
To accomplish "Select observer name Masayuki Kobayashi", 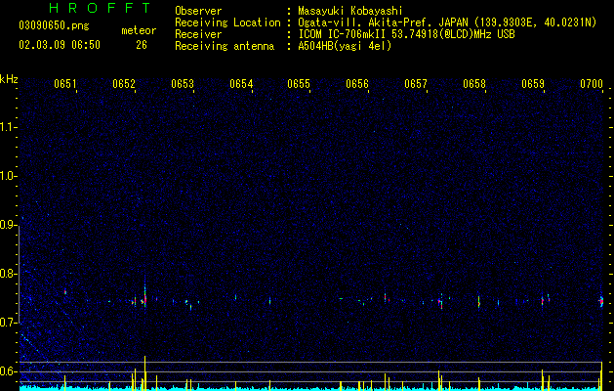I will (350, 11).
